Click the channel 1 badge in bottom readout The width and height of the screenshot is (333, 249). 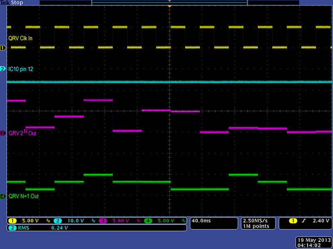point(12,221)
